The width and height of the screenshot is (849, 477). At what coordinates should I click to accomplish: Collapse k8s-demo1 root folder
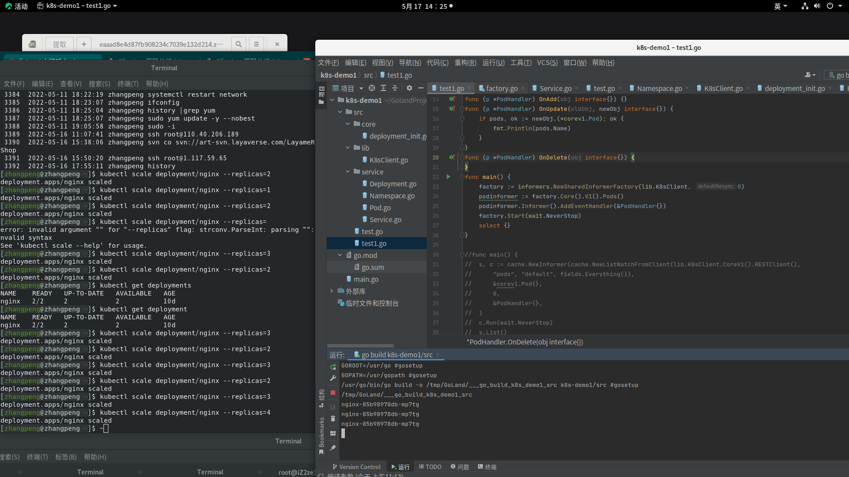click(x=332, y=100)
